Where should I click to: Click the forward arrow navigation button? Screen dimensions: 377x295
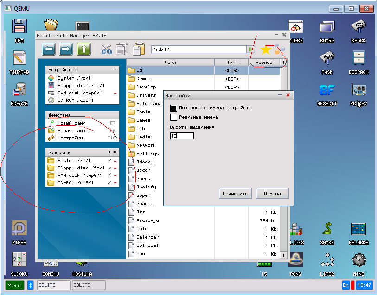[x=66, y=49]
